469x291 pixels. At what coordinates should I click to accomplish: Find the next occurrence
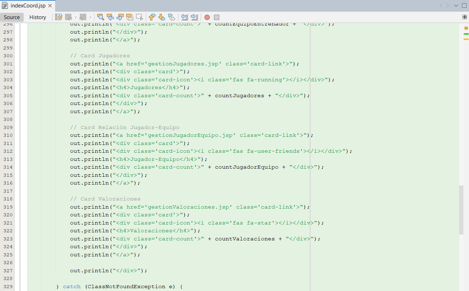120,17
